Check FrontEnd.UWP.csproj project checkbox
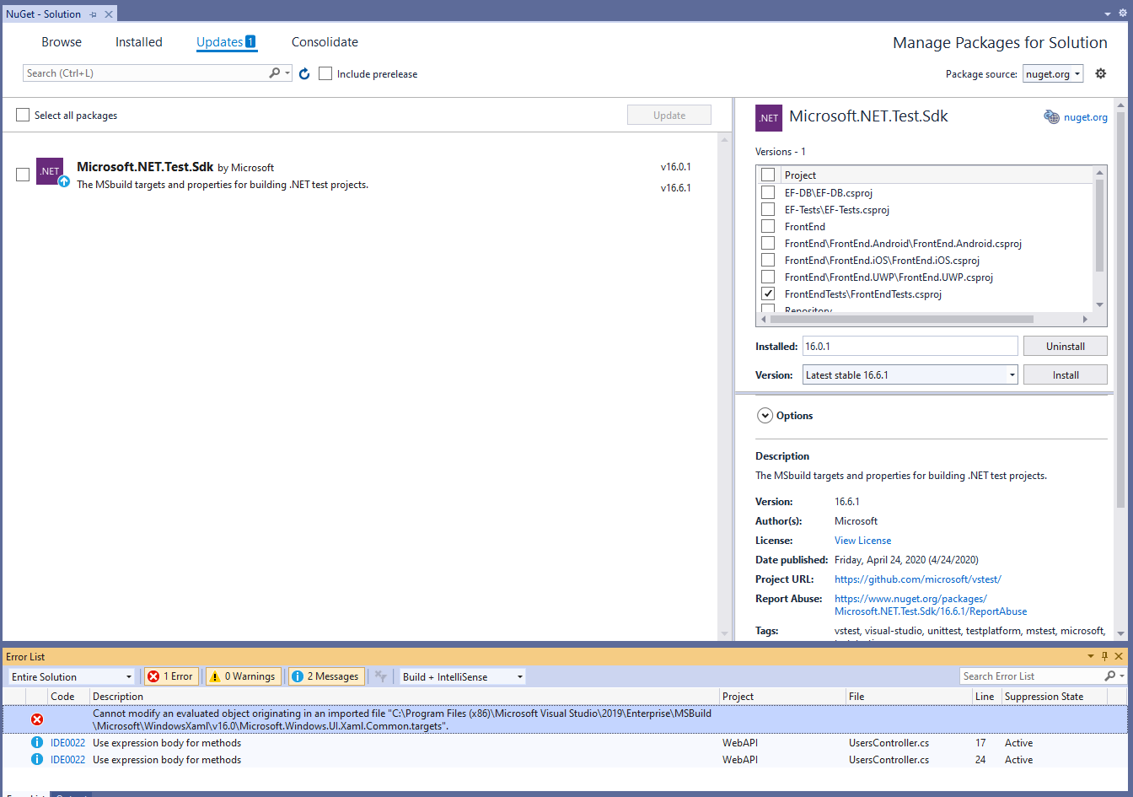The height and width of the screenshot is (797, 1133). (768, 277)
